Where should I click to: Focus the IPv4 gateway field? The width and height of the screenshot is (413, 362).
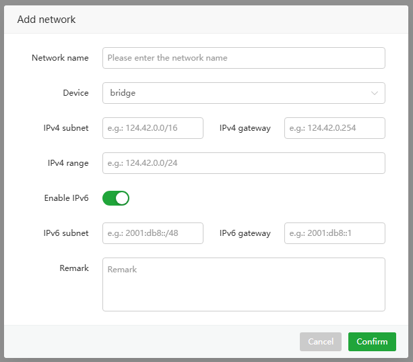click(x=334, y=128)
